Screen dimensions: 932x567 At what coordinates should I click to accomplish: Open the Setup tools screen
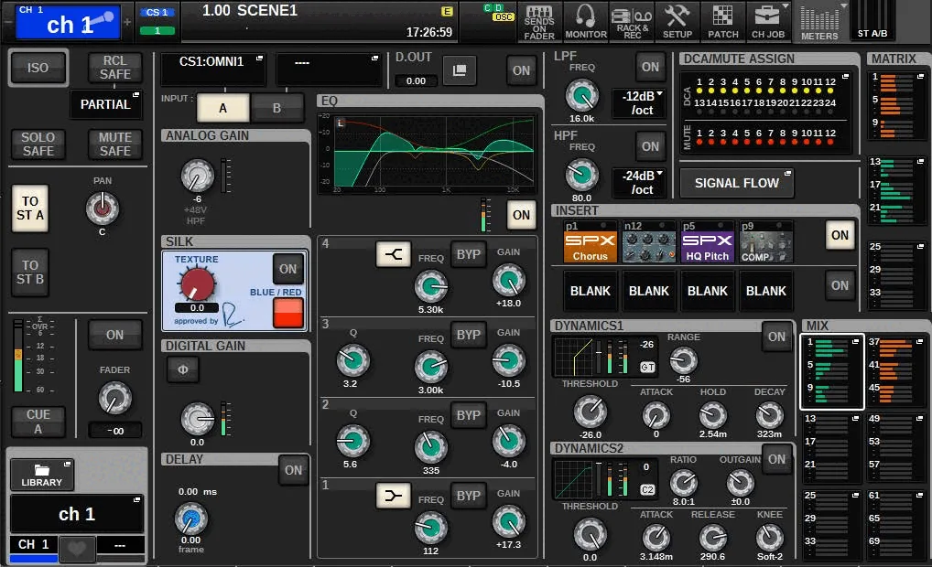pos(677,22)
